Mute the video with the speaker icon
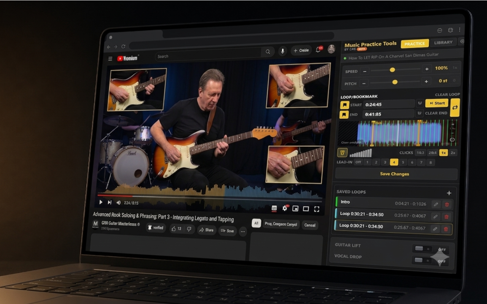Screen dimensions: 487x304 click(x=118, y=203)
